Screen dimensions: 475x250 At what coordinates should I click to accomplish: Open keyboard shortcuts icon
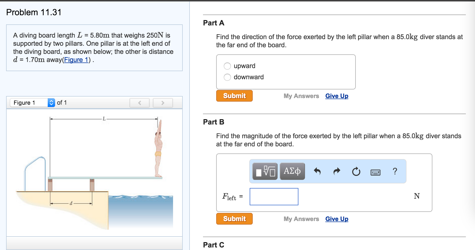pyautogui.click(x=376, y=173)
